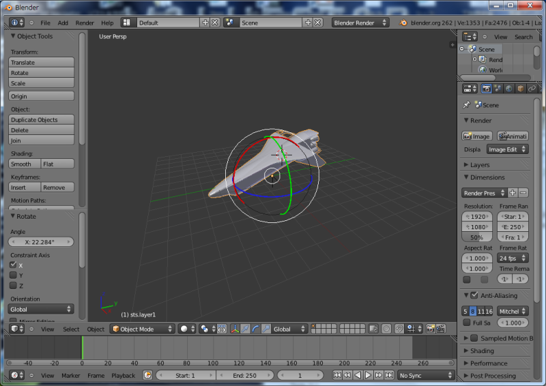This screenshot has width=546, height=386.
Task: Open the 3D View Select menu
Action: coord(71,329)
